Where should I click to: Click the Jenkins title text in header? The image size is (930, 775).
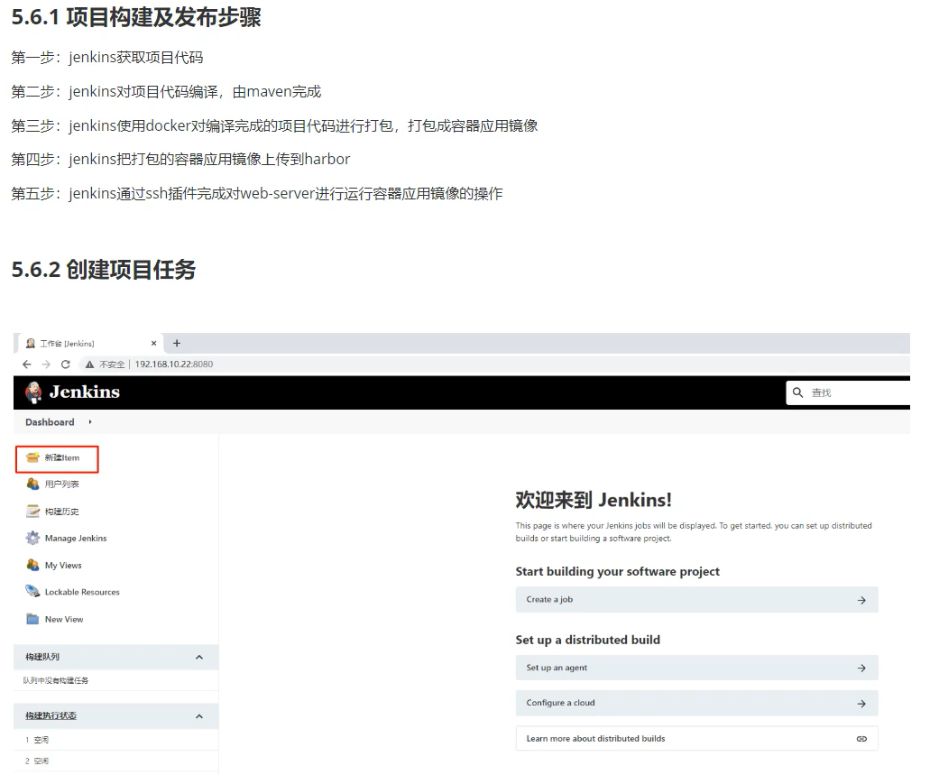click(84, 392)
